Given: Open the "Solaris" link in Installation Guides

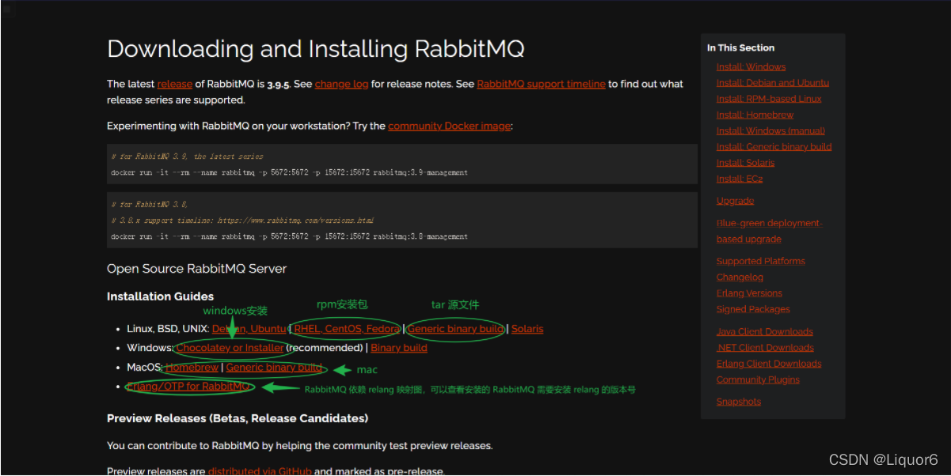Looking at the screenshot, I should [527, 329].
